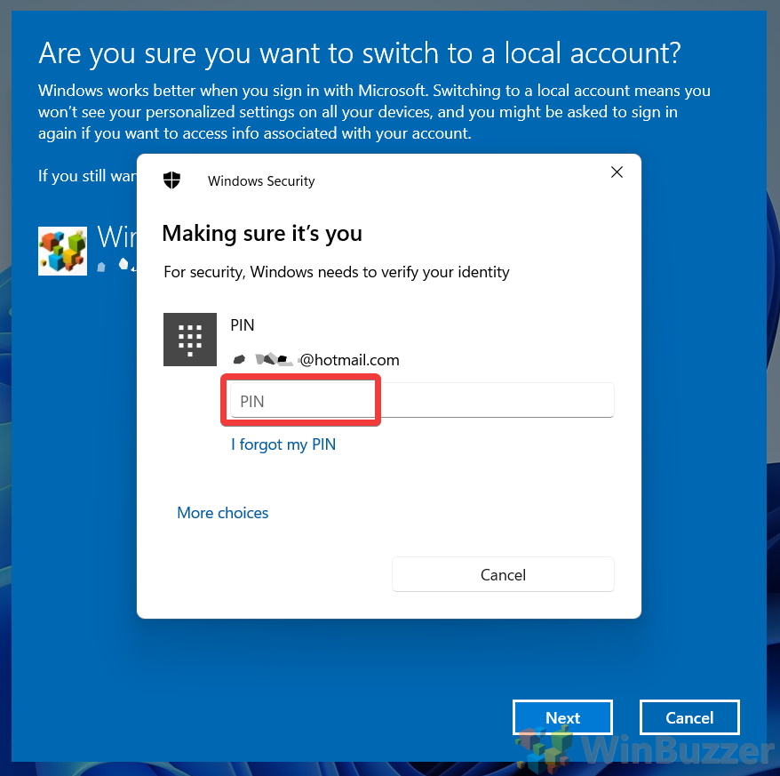Screen dimensions: 780x776
Task: Close the Windows Security dialog with X
Action: click(x=617, y=172)
